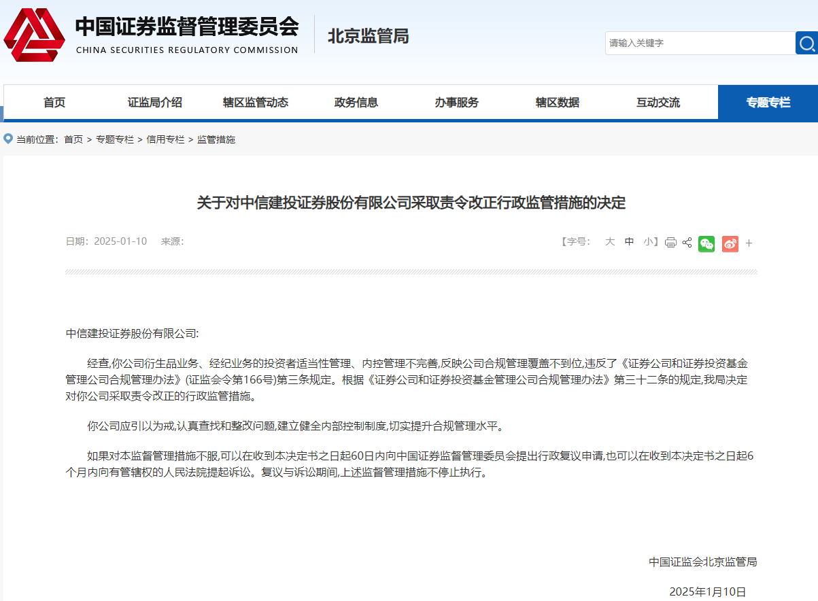Set font size to 小 (small)
This screenshot has width=818, height=601.
click(x=648, y=241)
